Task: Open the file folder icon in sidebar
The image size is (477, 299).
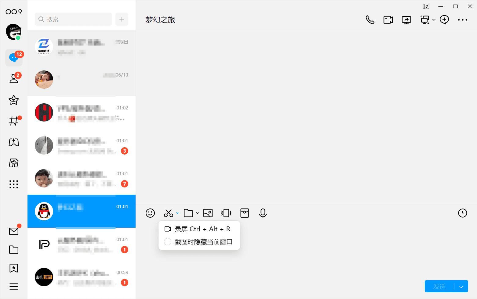Action: point(14,250)
